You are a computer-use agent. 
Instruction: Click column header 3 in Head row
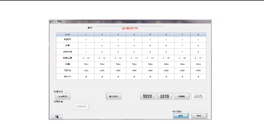click(118, 34)
